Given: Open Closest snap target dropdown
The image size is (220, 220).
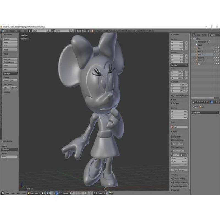Looking at the screenshot, I should (x=101, y=193).
